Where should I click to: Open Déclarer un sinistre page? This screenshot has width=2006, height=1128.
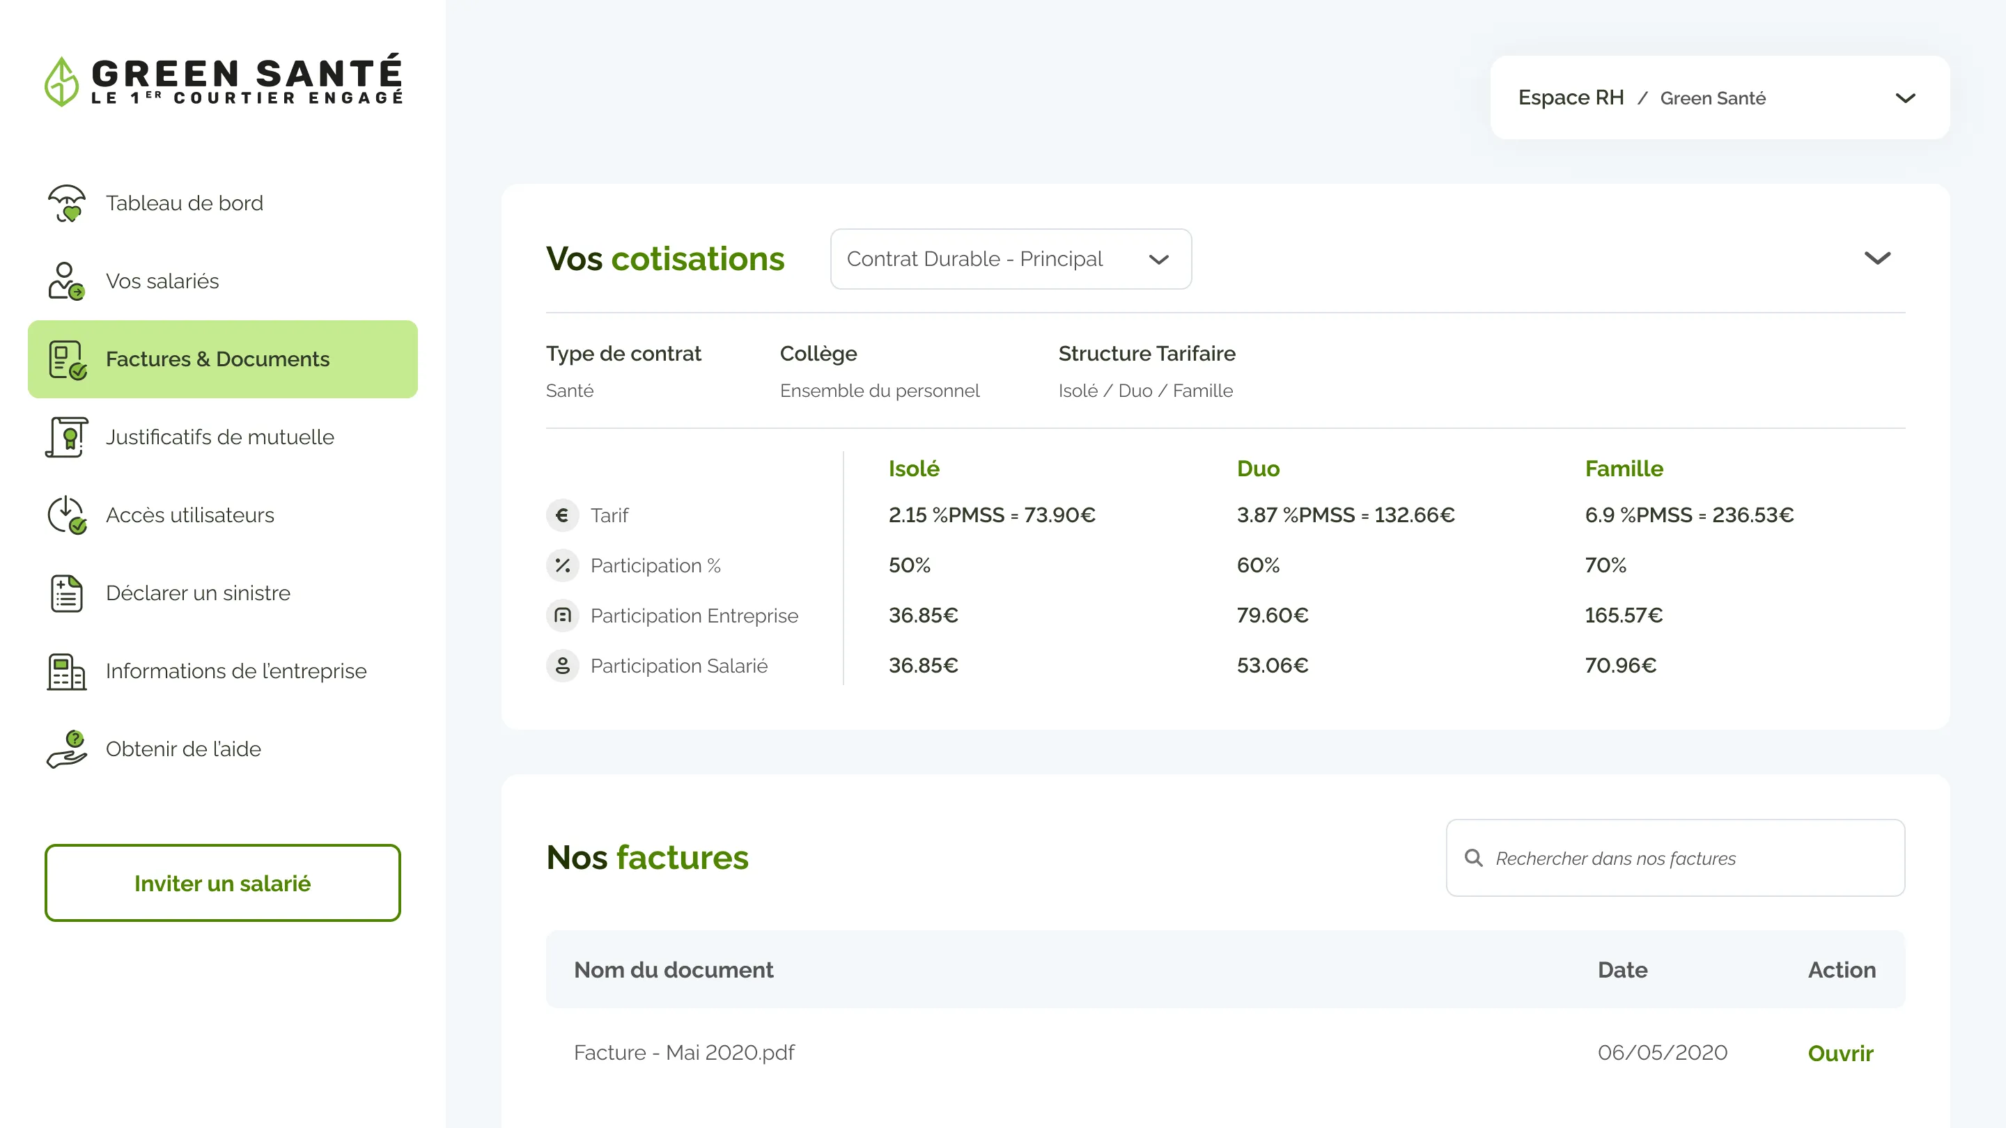[x=223, y=593]
